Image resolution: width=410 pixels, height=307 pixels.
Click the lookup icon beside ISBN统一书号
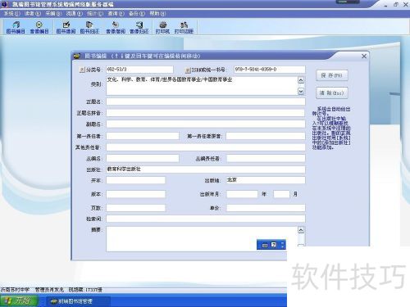coord(188,70)
